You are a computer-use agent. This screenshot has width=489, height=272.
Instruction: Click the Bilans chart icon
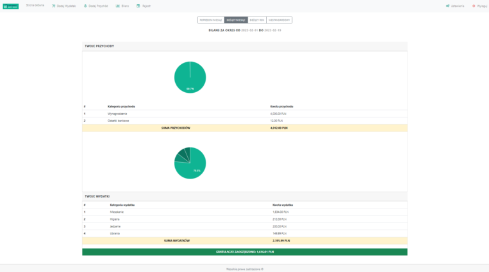118,6
